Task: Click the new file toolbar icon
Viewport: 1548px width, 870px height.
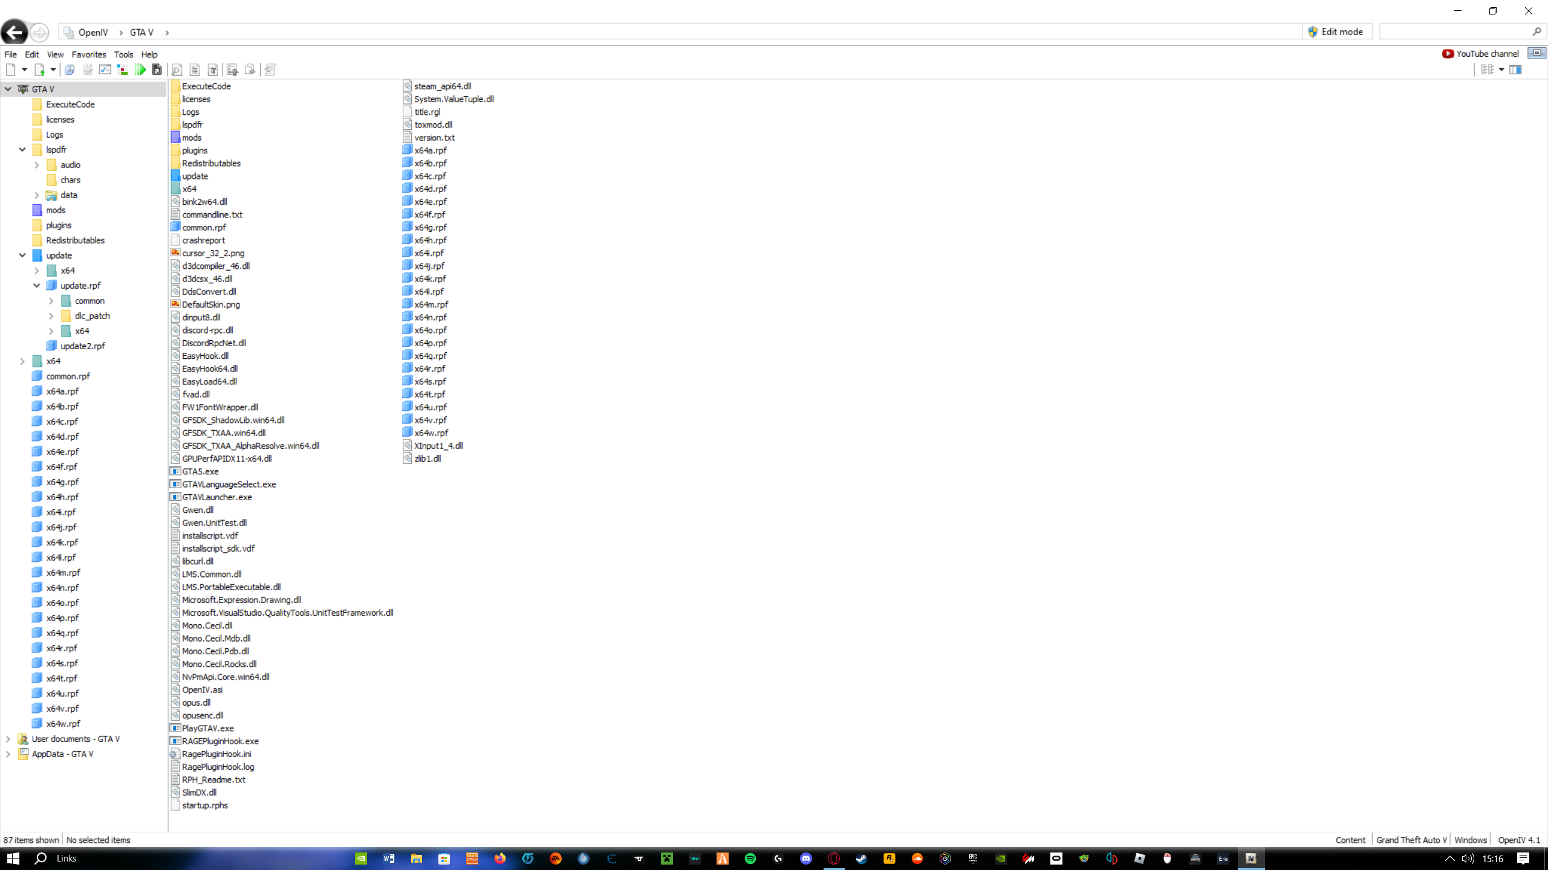Action: tap(10, 69)
